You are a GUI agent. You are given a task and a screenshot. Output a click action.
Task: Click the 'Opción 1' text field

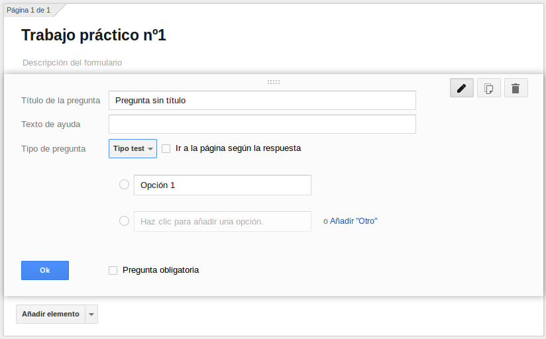[x=222, y=185]
